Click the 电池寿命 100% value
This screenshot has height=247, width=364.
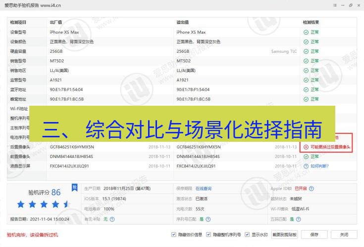pyautogui.click(x=109, y=209)
